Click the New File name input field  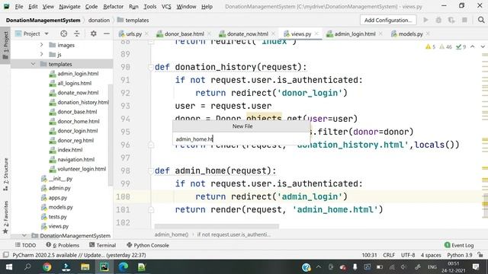coord(241,139)
